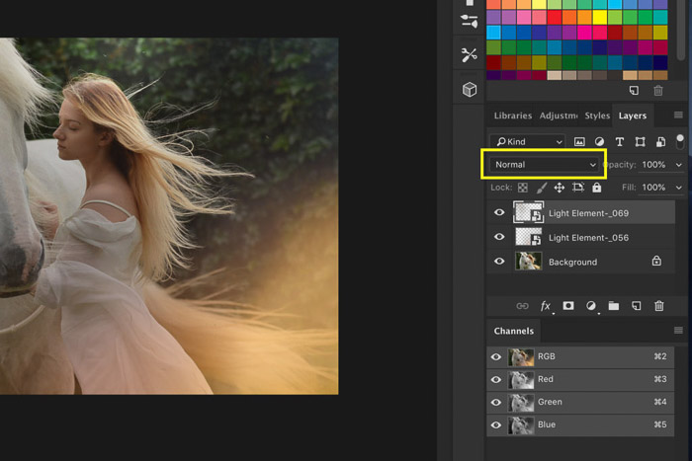Screen dimensions: 692x461
Task: Open the Fill slider dropdown arrow
Action: tap(679, 188)
